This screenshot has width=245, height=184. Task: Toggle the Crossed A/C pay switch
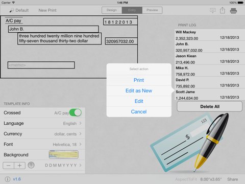coord(76,112)
